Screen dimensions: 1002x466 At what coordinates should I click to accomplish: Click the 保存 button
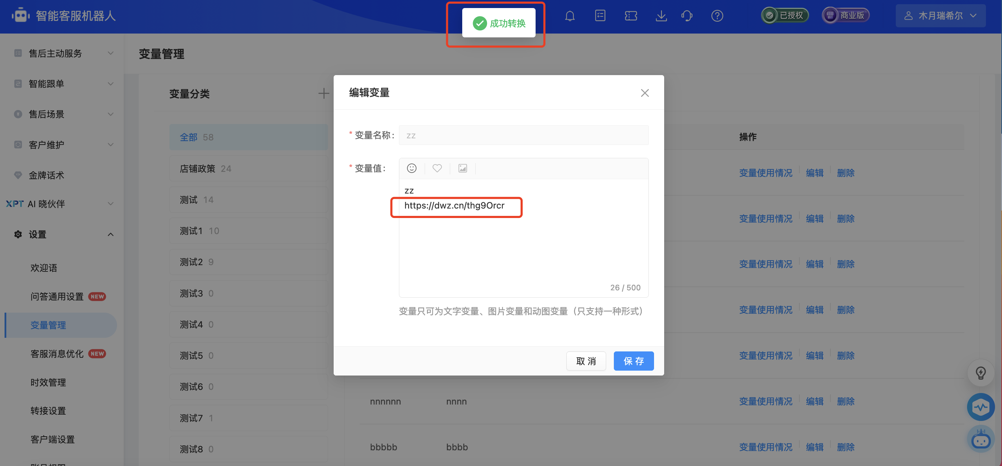634,361
